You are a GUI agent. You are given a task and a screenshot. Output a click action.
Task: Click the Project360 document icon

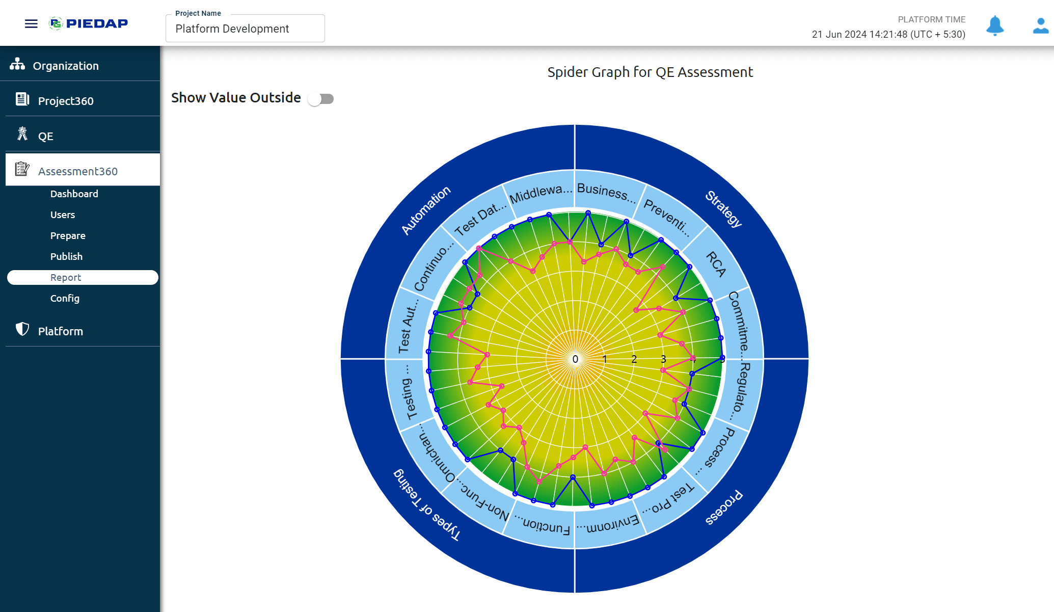click(x=22, y=99)
